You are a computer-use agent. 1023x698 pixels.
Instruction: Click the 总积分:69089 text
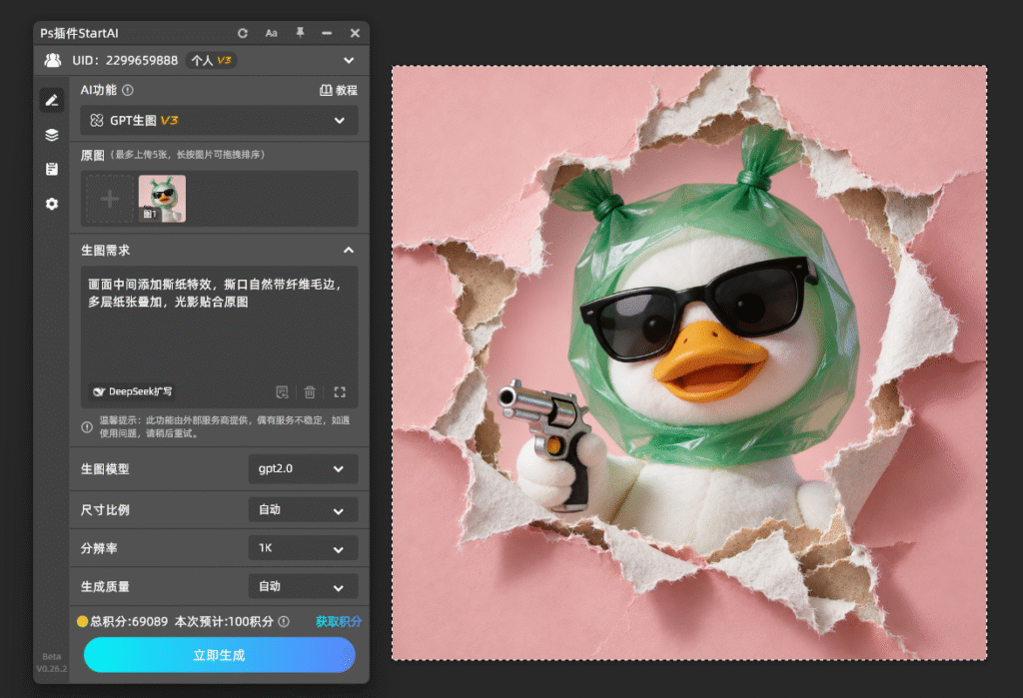[x=129, y=622]
